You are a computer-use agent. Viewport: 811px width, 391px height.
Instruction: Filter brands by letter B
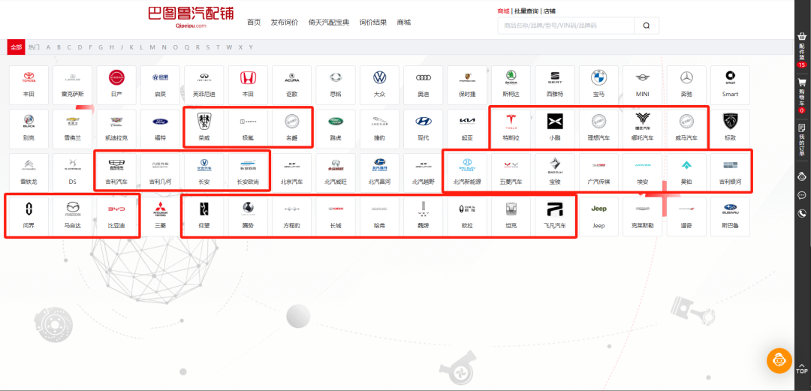click(59, 47)
